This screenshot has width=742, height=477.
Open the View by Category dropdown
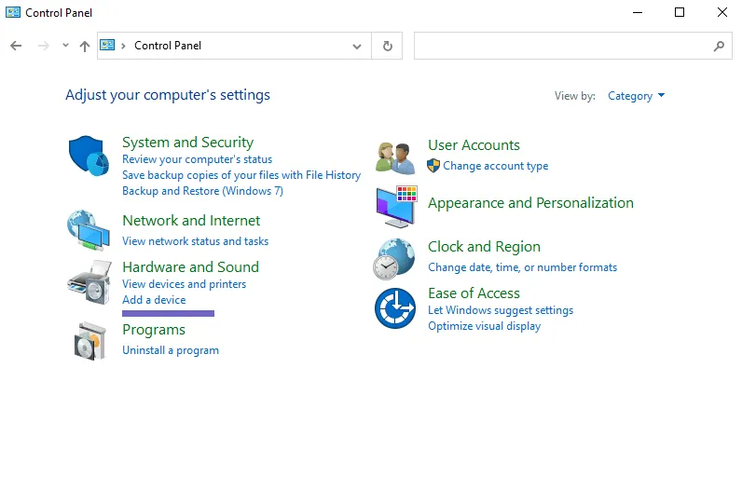636,96
